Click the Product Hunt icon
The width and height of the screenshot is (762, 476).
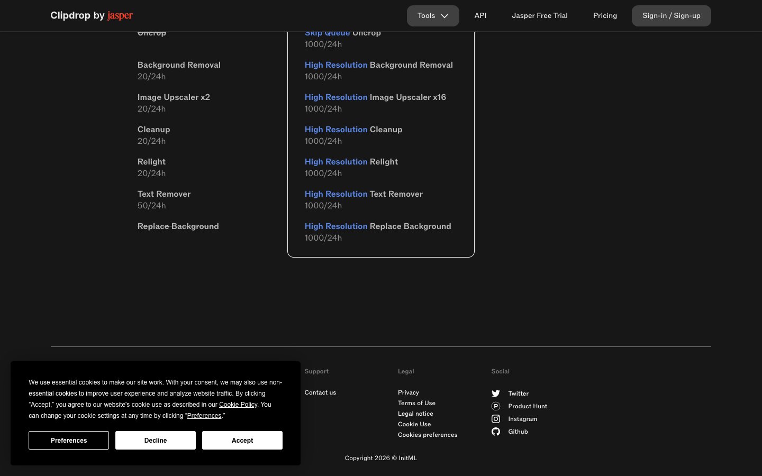tap(496, 406)
